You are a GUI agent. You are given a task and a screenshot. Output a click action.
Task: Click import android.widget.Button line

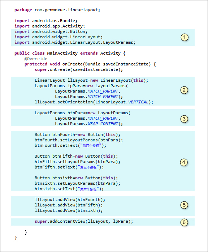[x=51, y=31]
